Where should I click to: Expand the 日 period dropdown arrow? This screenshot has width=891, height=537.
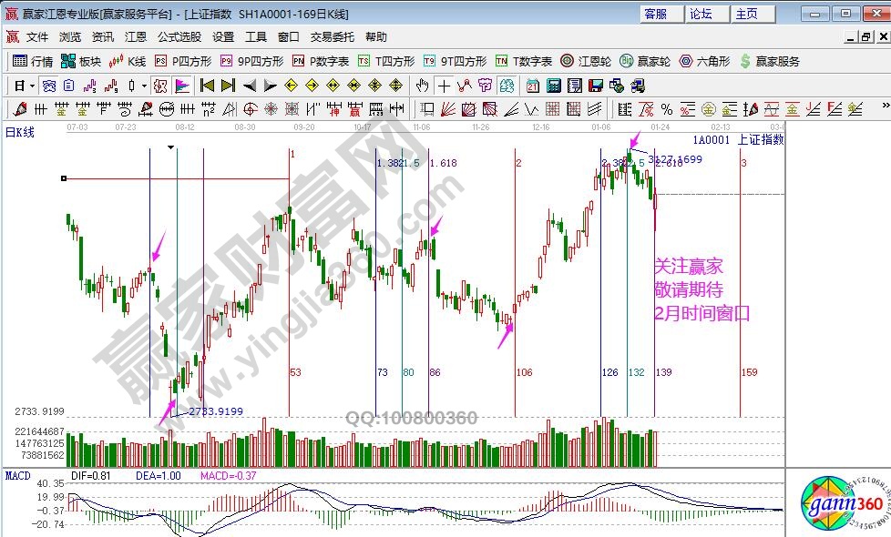31,86
